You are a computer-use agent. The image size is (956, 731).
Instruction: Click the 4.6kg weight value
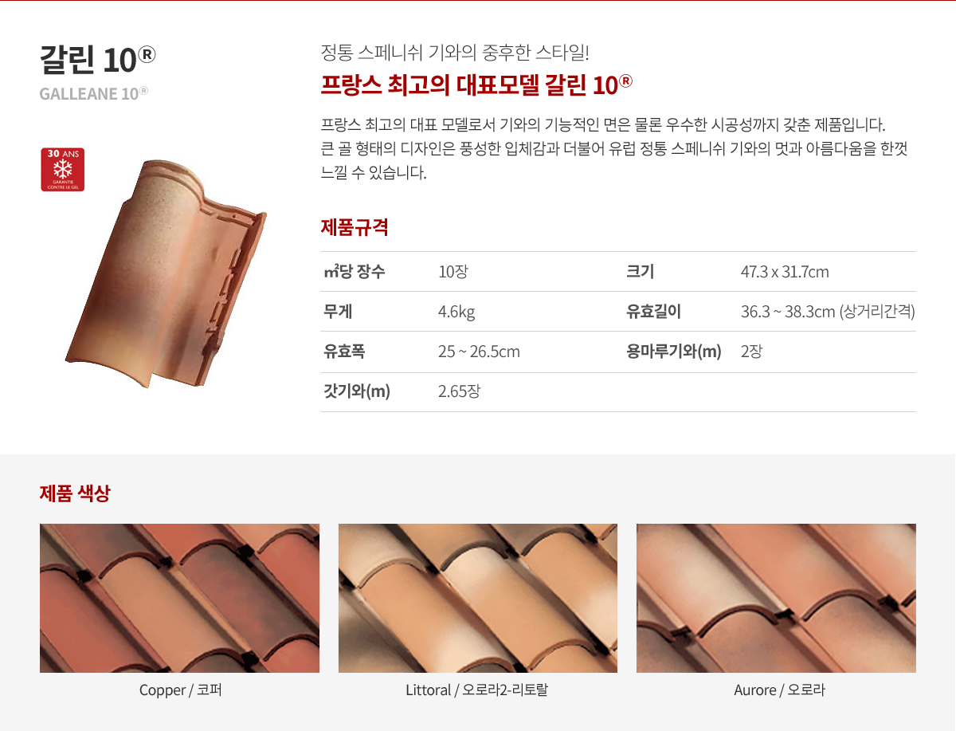click(x=456, y=312)
